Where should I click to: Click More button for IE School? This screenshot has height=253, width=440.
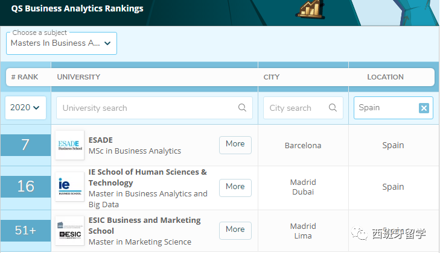[235, 187]
